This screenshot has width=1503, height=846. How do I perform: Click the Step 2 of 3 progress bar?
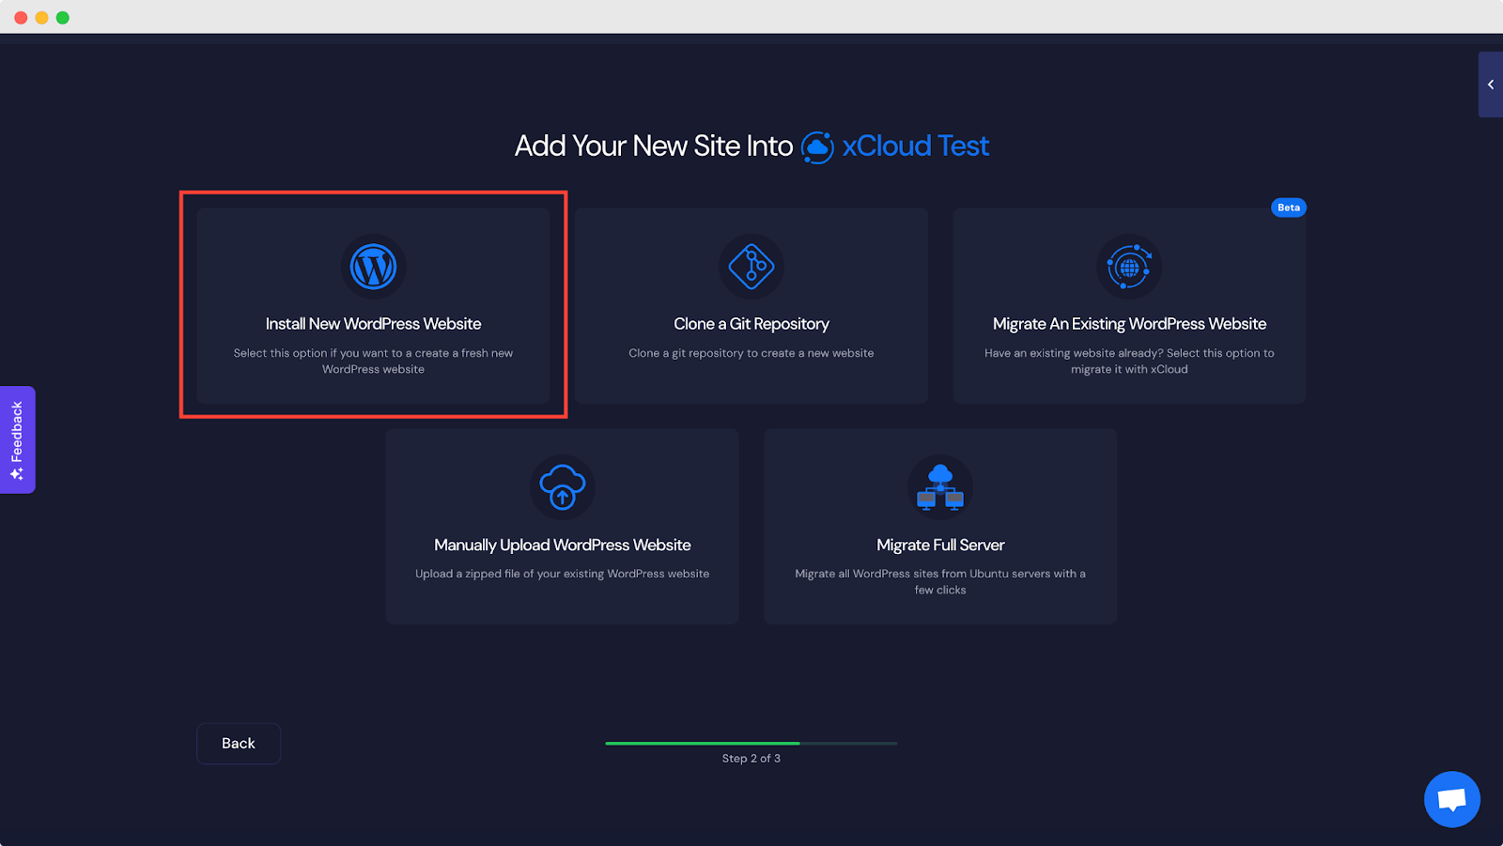click(751, 743)
